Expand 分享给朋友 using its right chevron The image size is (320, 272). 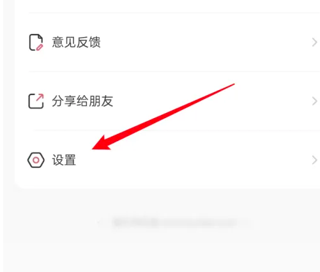[x=314, y=101]
